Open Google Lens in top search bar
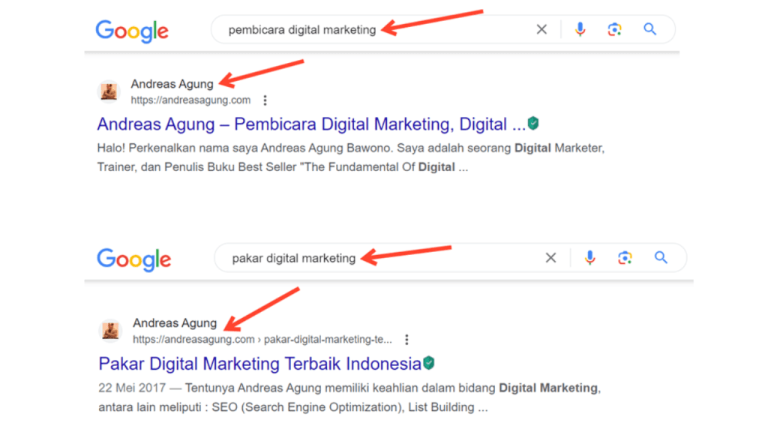The image size is (768, 432). pyautogui.click(x=615, y=30)
